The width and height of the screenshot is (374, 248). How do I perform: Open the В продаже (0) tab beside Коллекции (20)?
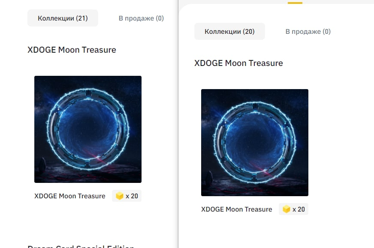[308, 31]
